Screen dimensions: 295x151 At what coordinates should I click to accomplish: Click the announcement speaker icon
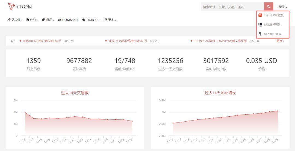[x=13, y=41]
